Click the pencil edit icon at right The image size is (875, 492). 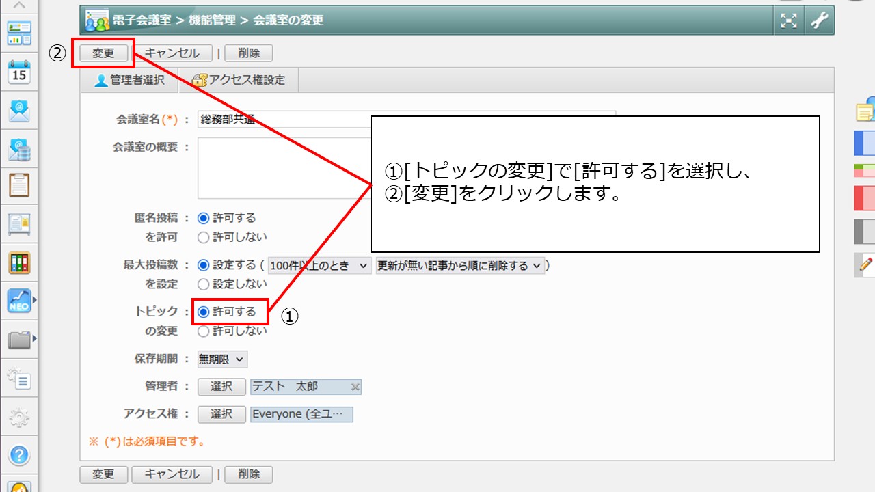[x=865, y=264]
